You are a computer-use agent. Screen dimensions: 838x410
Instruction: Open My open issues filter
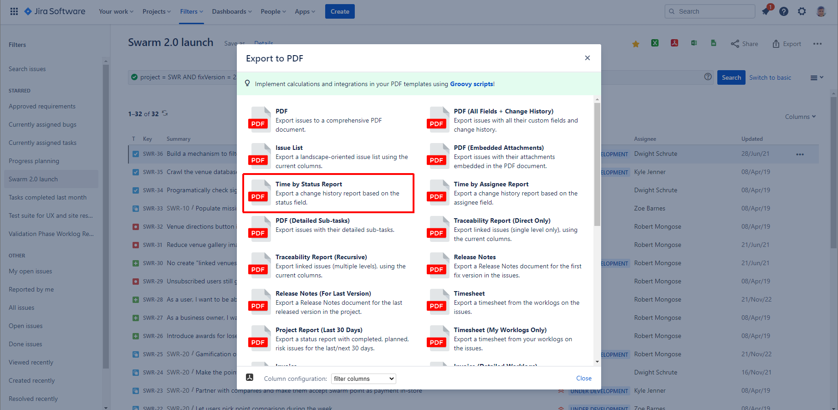[30, 271]
